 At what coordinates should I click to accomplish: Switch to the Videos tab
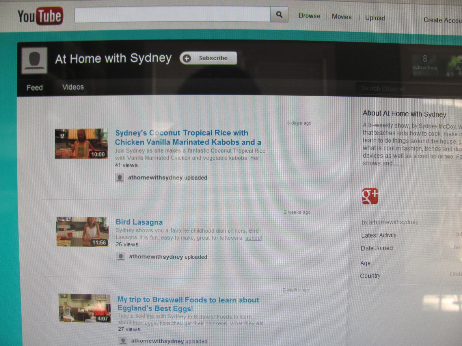click(73, 87)
